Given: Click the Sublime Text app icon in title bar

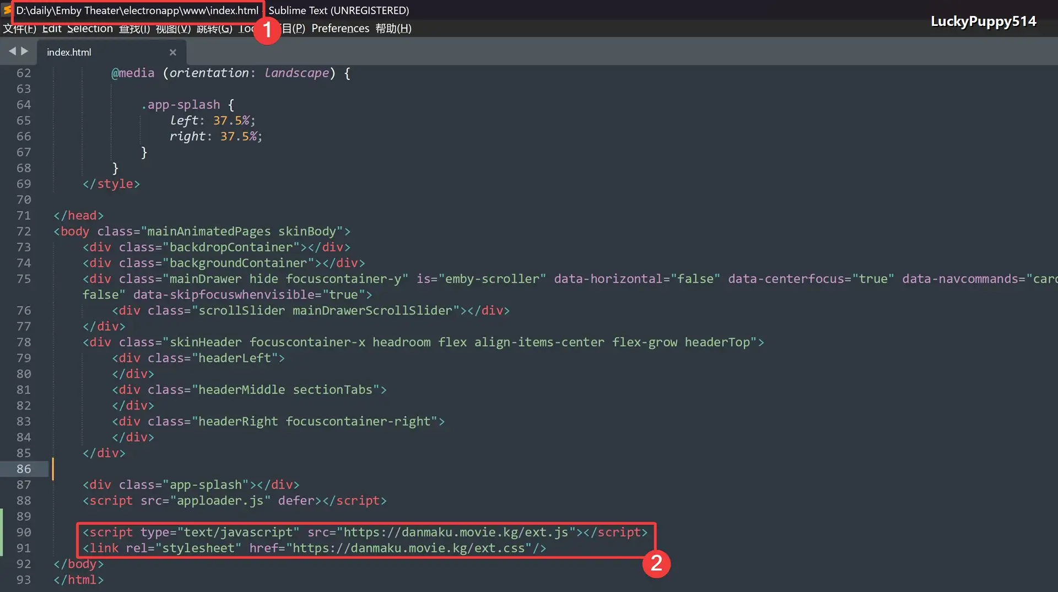Looking at the screenshot, I should (7, 10).
